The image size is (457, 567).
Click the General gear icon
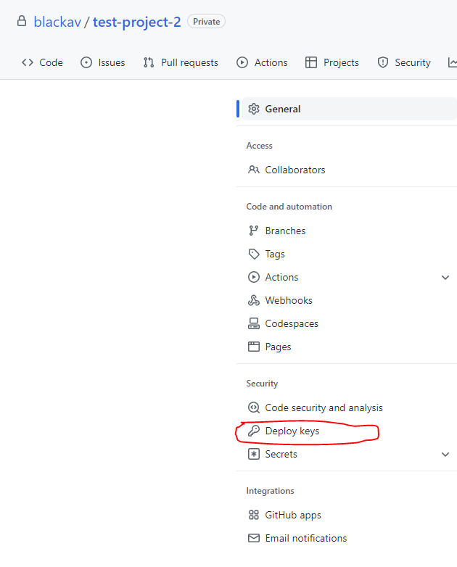point(254,109)
